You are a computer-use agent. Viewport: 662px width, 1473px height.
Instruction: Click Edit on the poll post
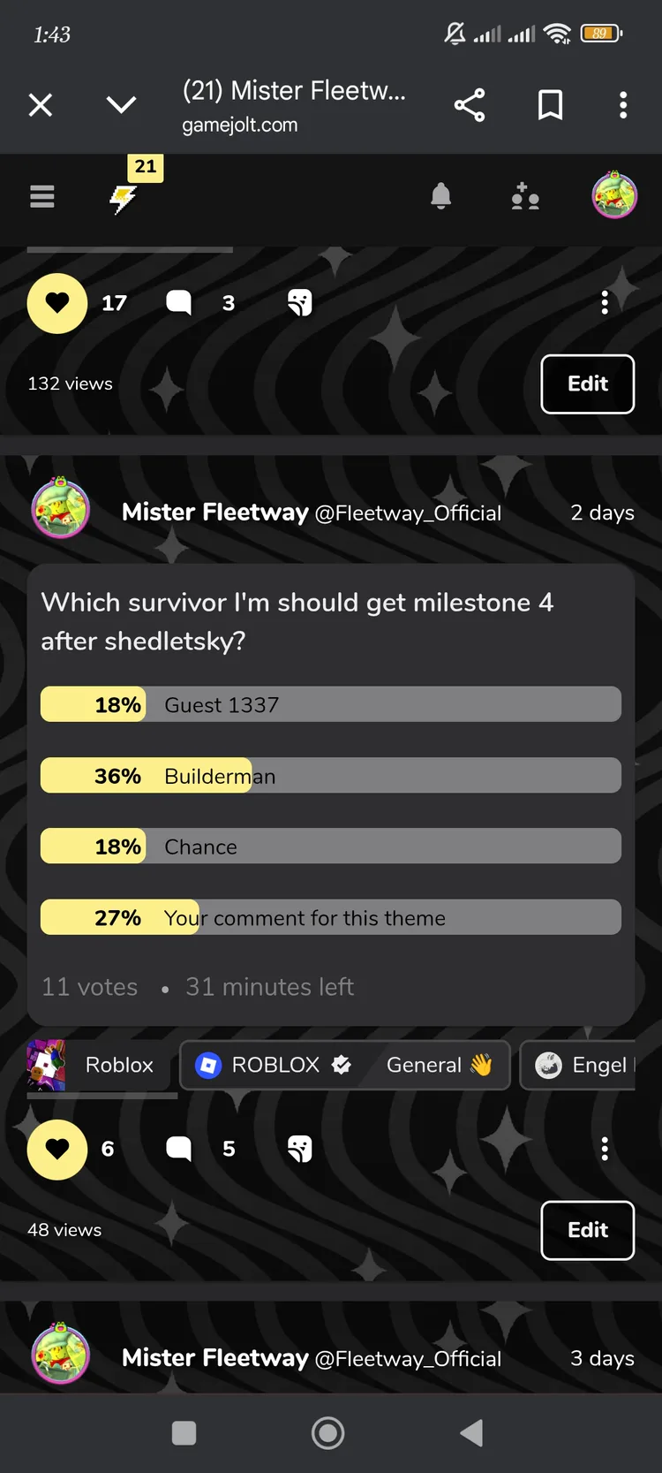click(x=587, y=1230)
